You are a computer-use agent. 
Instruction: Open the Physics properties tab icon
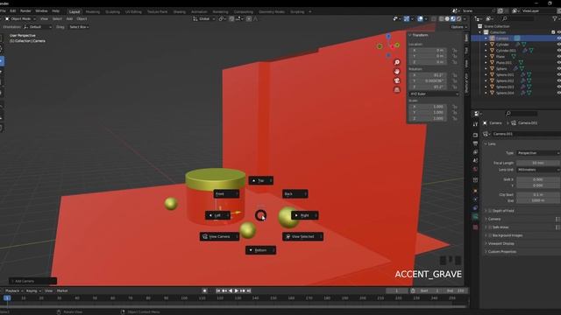[x=475, y=199]
